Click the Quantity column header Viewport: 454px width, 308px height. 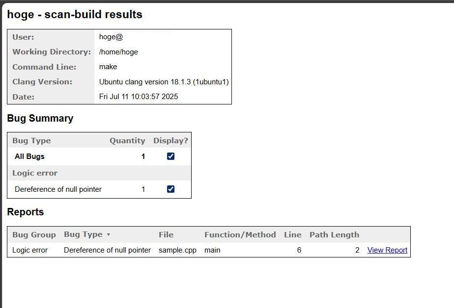click(x=127, y=140)
